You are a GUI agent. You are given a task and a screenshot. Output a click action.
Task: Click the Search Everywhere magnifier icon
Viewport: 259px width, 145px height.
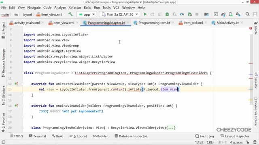(x=247, y=14)
